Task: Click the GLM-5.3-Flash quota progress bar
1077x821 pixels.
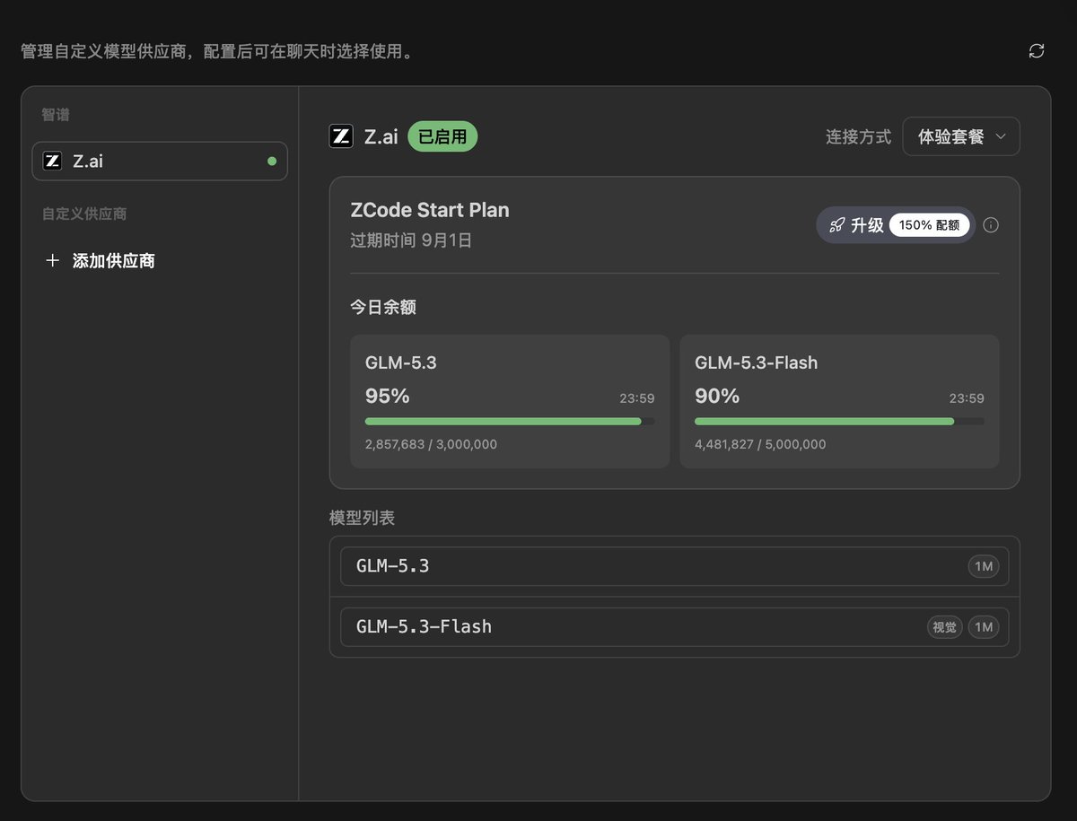Action: (839, 421)
